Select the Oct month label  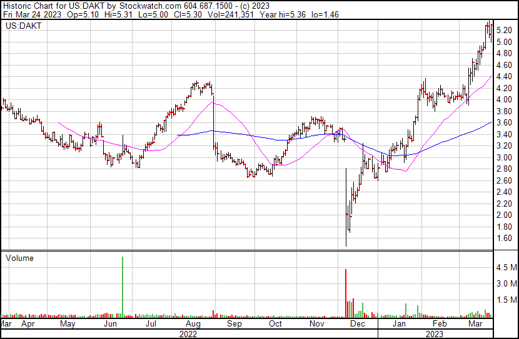pos(275,324)
